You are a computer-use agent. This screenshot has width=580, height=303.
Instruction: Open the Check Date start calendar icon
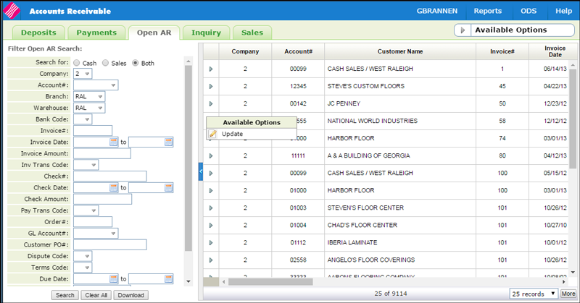tap(113, 187)
